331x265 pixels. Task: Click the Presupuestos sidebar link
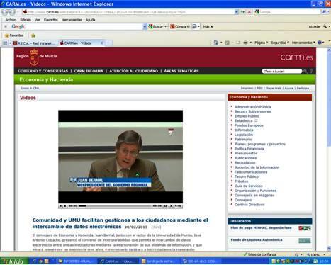tap(246, 153)
